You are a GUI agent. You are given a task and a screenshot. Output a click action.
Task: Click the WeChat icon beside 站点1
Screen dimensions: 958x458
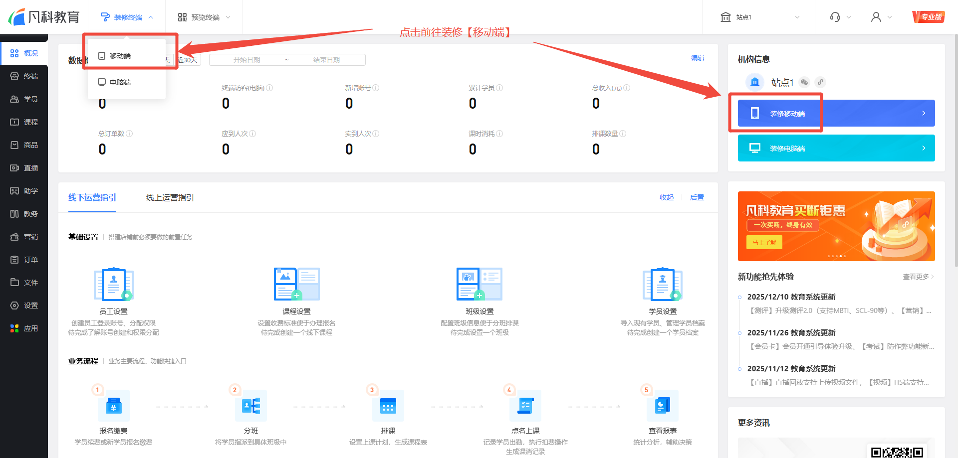click(x=804, y=82)
